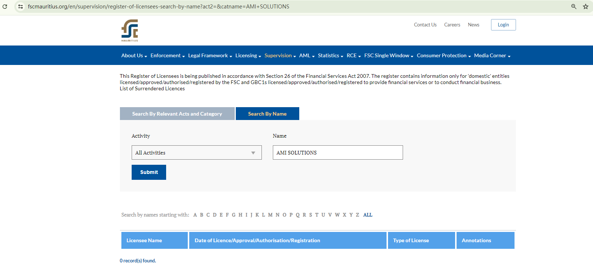The height and width of the screenshot is (280, 593).
Task: Open the Media Corner menu
Action: (492, 56)
